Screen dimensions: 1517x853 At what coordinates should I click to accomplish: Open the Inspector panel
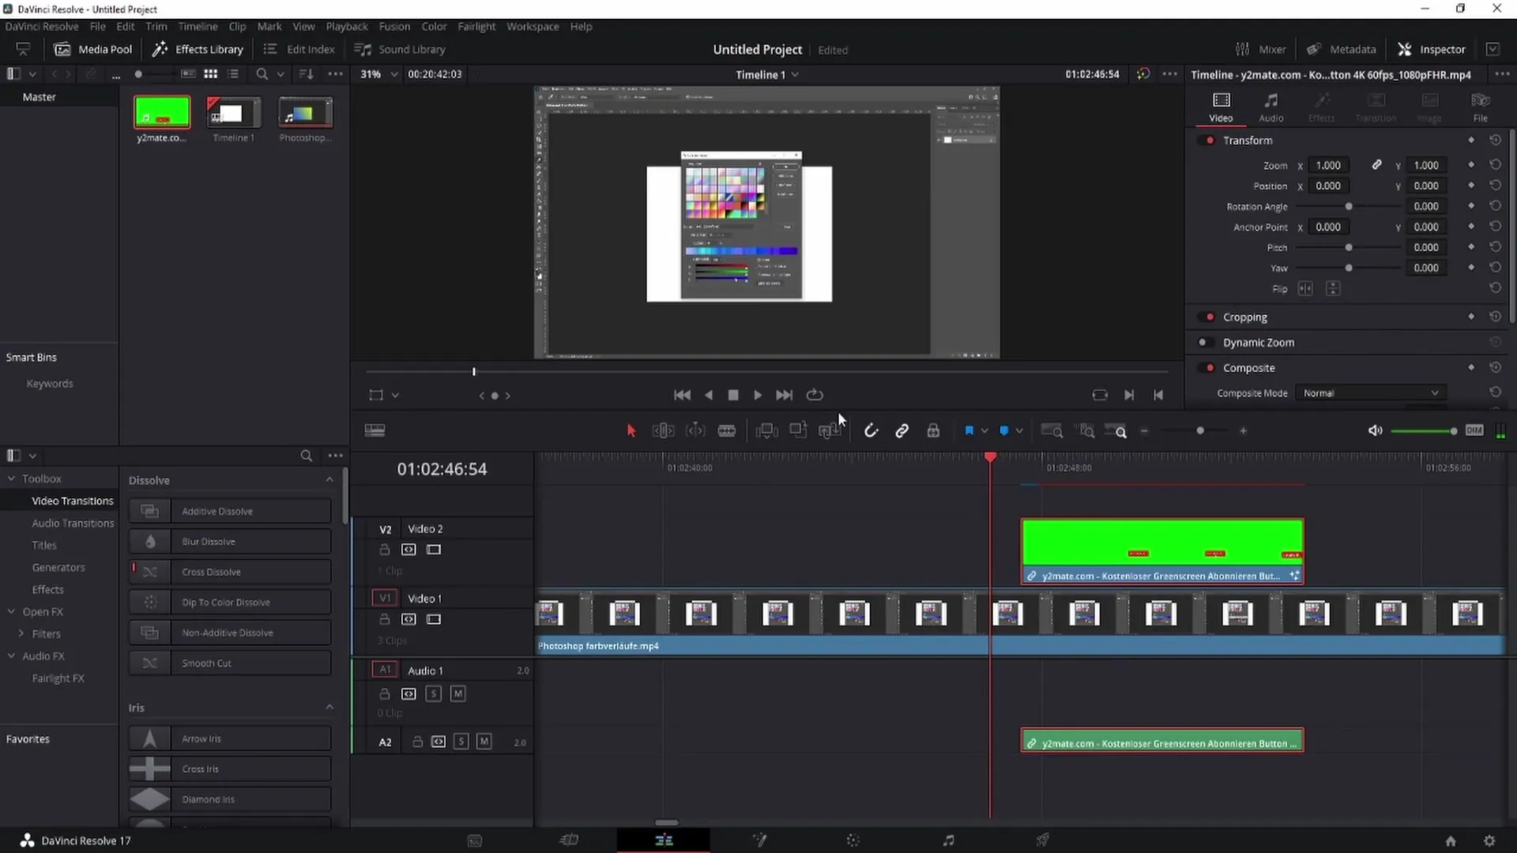point(1443,49)
